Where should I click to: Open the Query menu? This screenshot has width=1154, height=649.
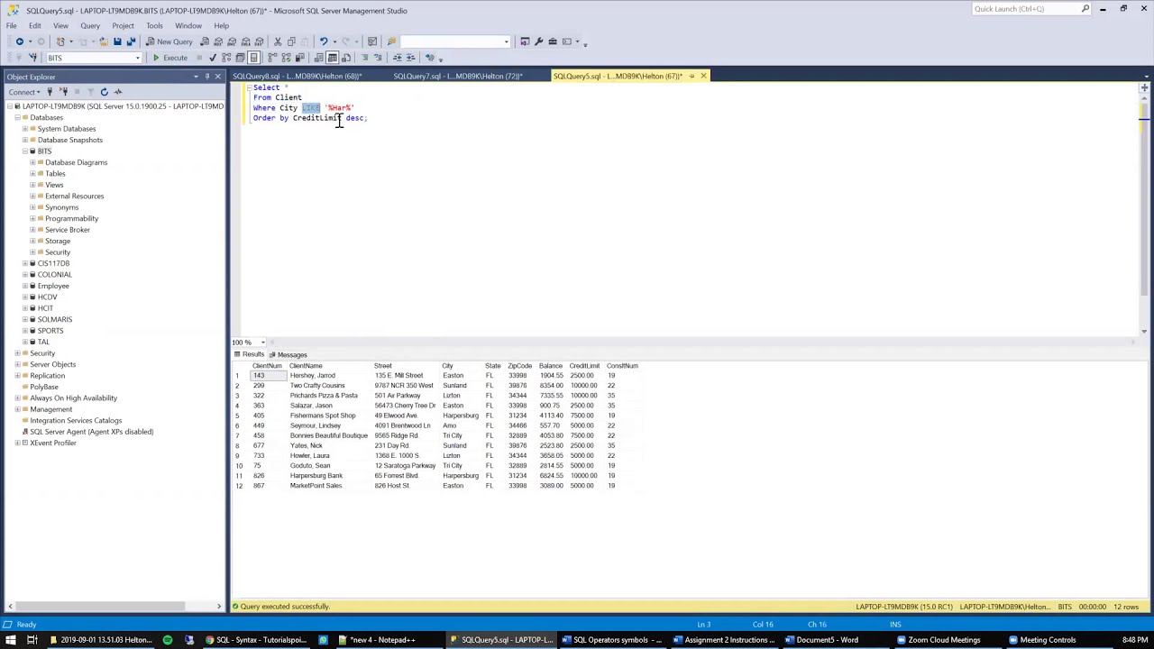click(90, 25)
